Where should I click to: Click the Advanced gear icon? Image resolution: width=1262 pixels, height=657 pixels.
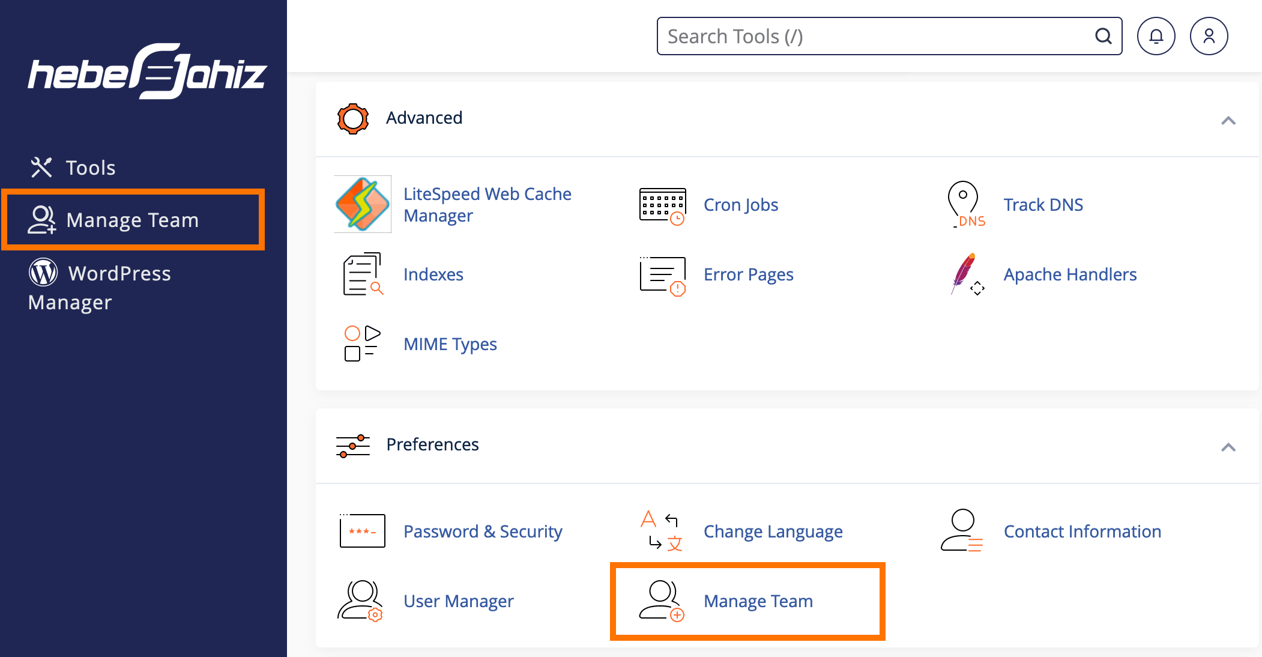[353, 118]
